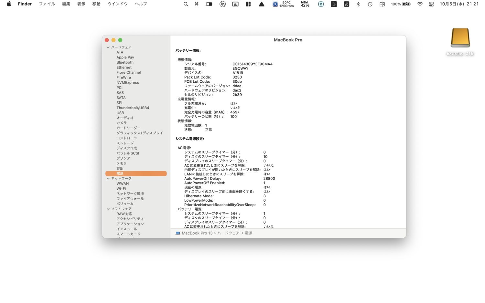Open the 表示 menu

pos(81,4)
